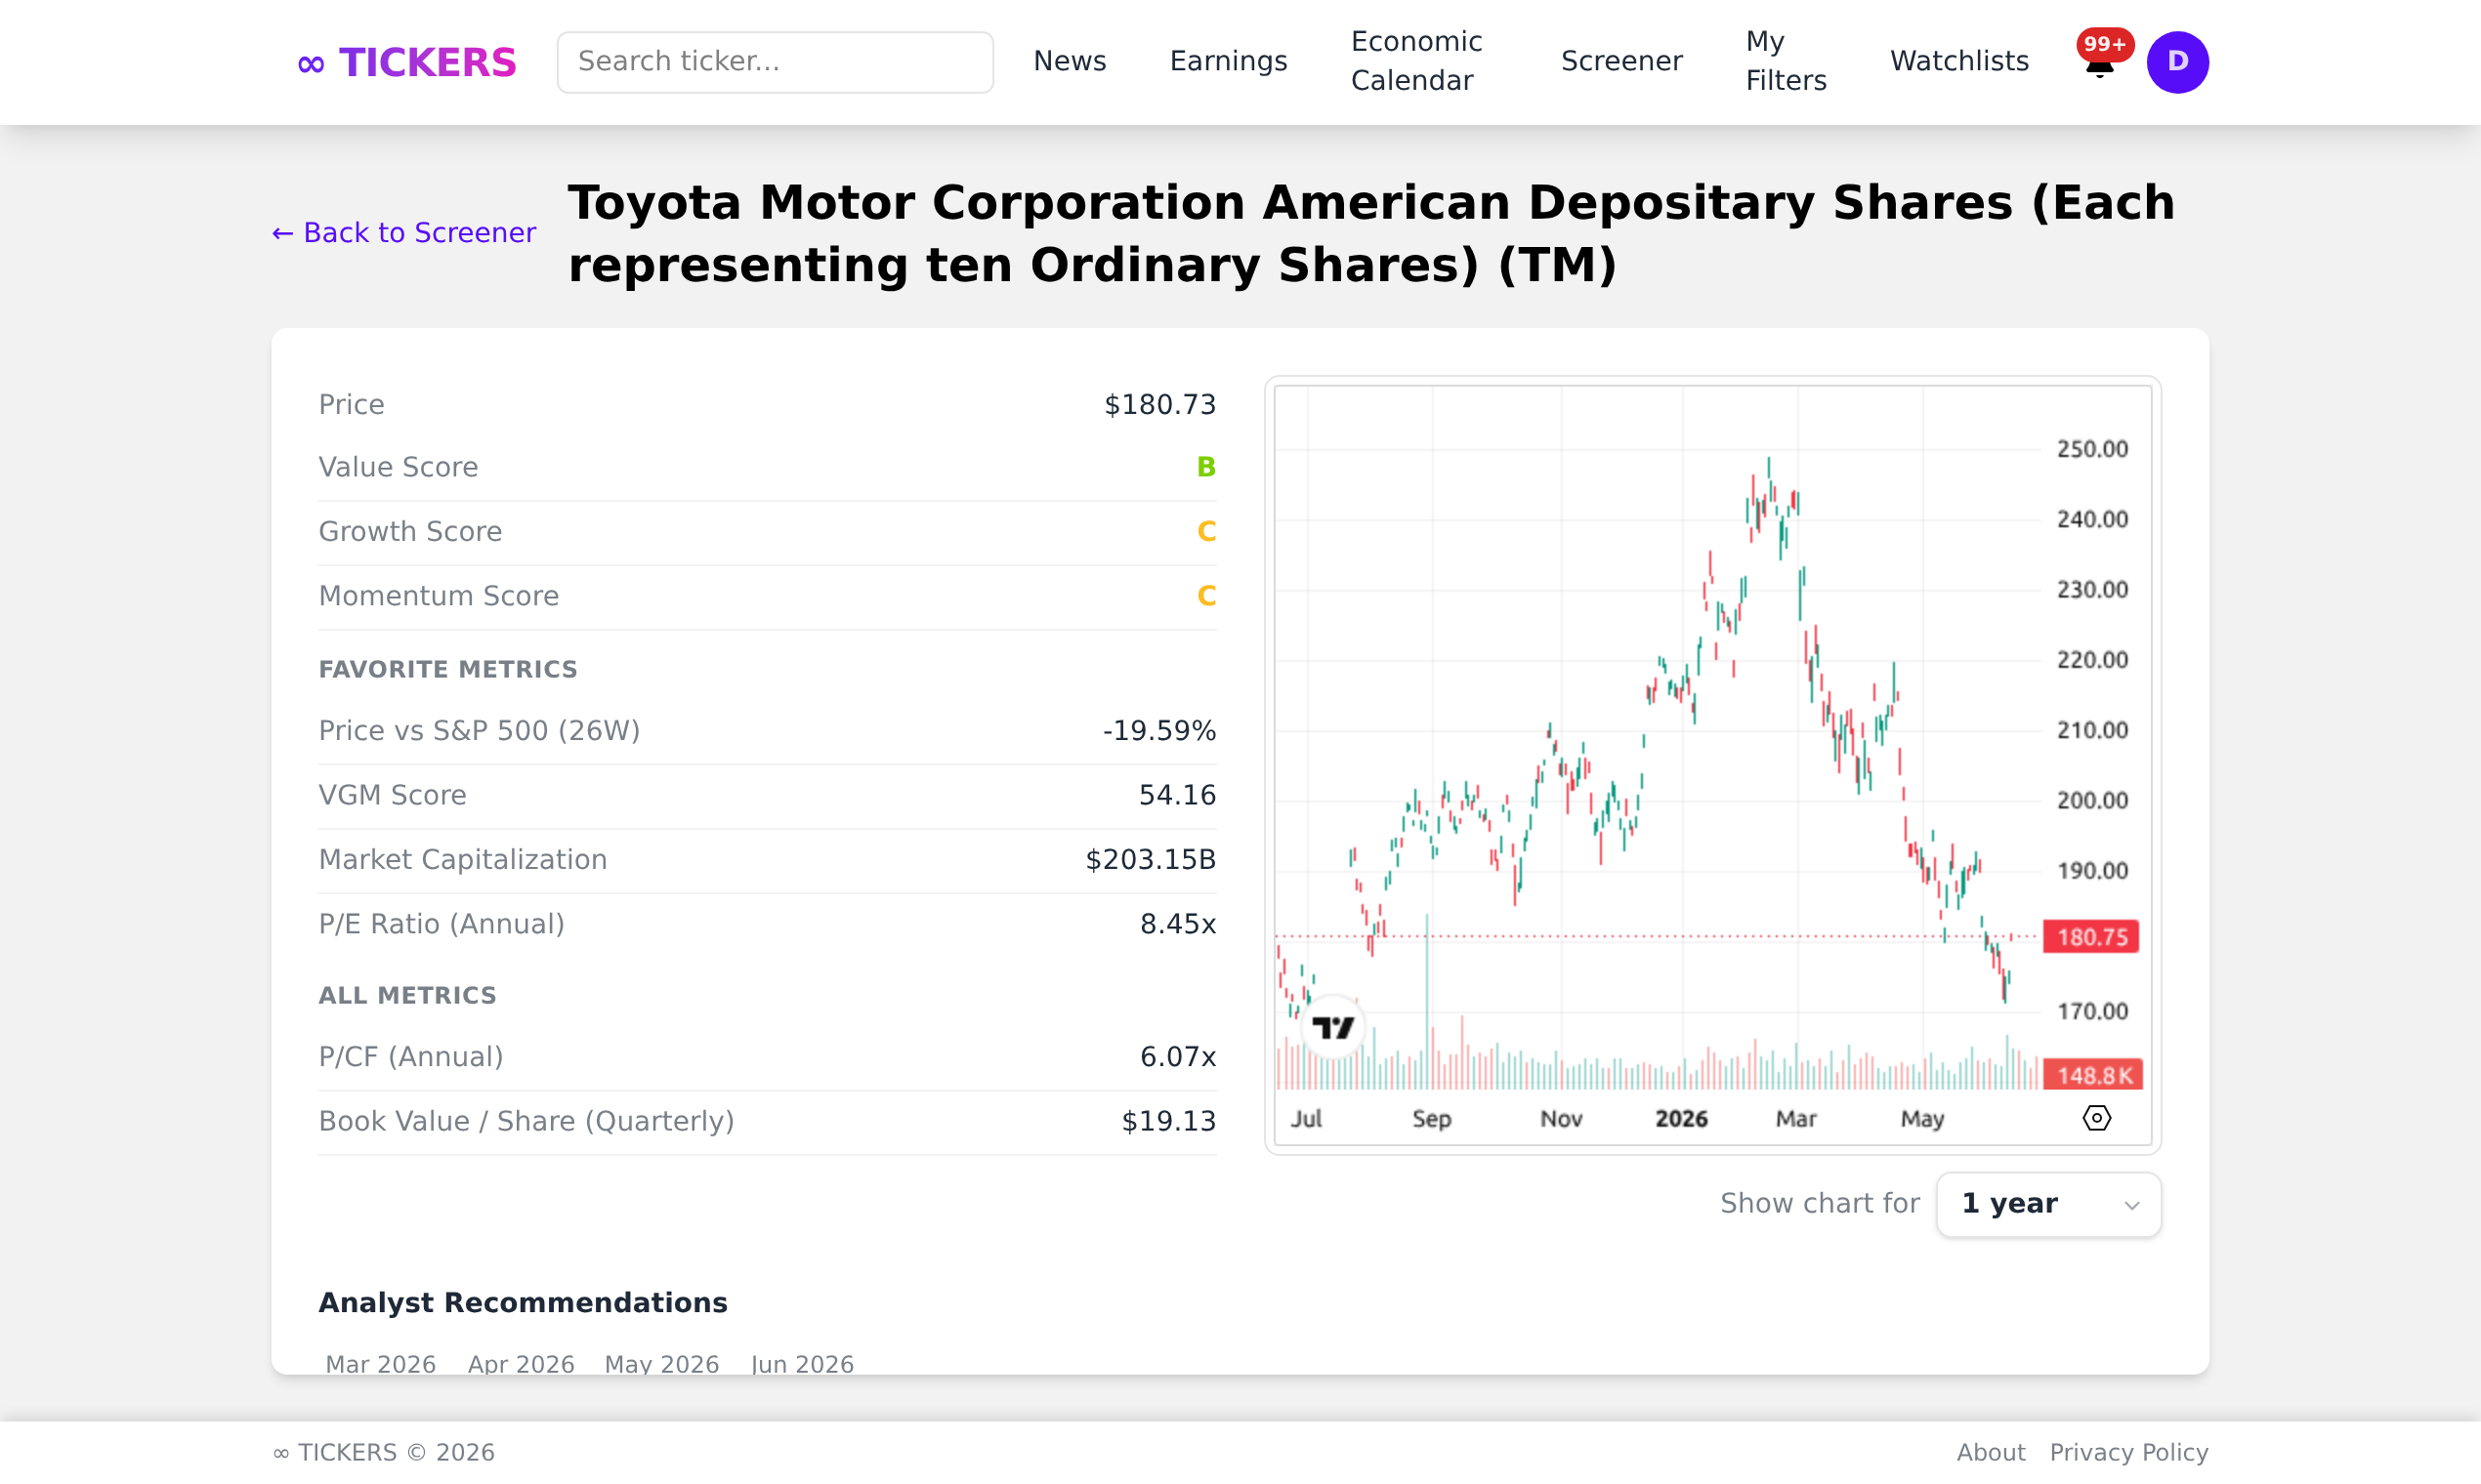This screenshot has width=2481, height=1484.
Task: Click the Growth Score C grade
Action: coord(1205,532)
